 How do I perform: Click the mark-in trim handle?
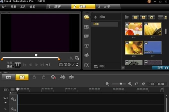coord(2,59)
